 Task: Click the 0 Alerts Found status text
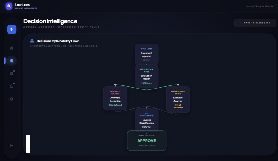pyautogui.click(x=115, y=105)
